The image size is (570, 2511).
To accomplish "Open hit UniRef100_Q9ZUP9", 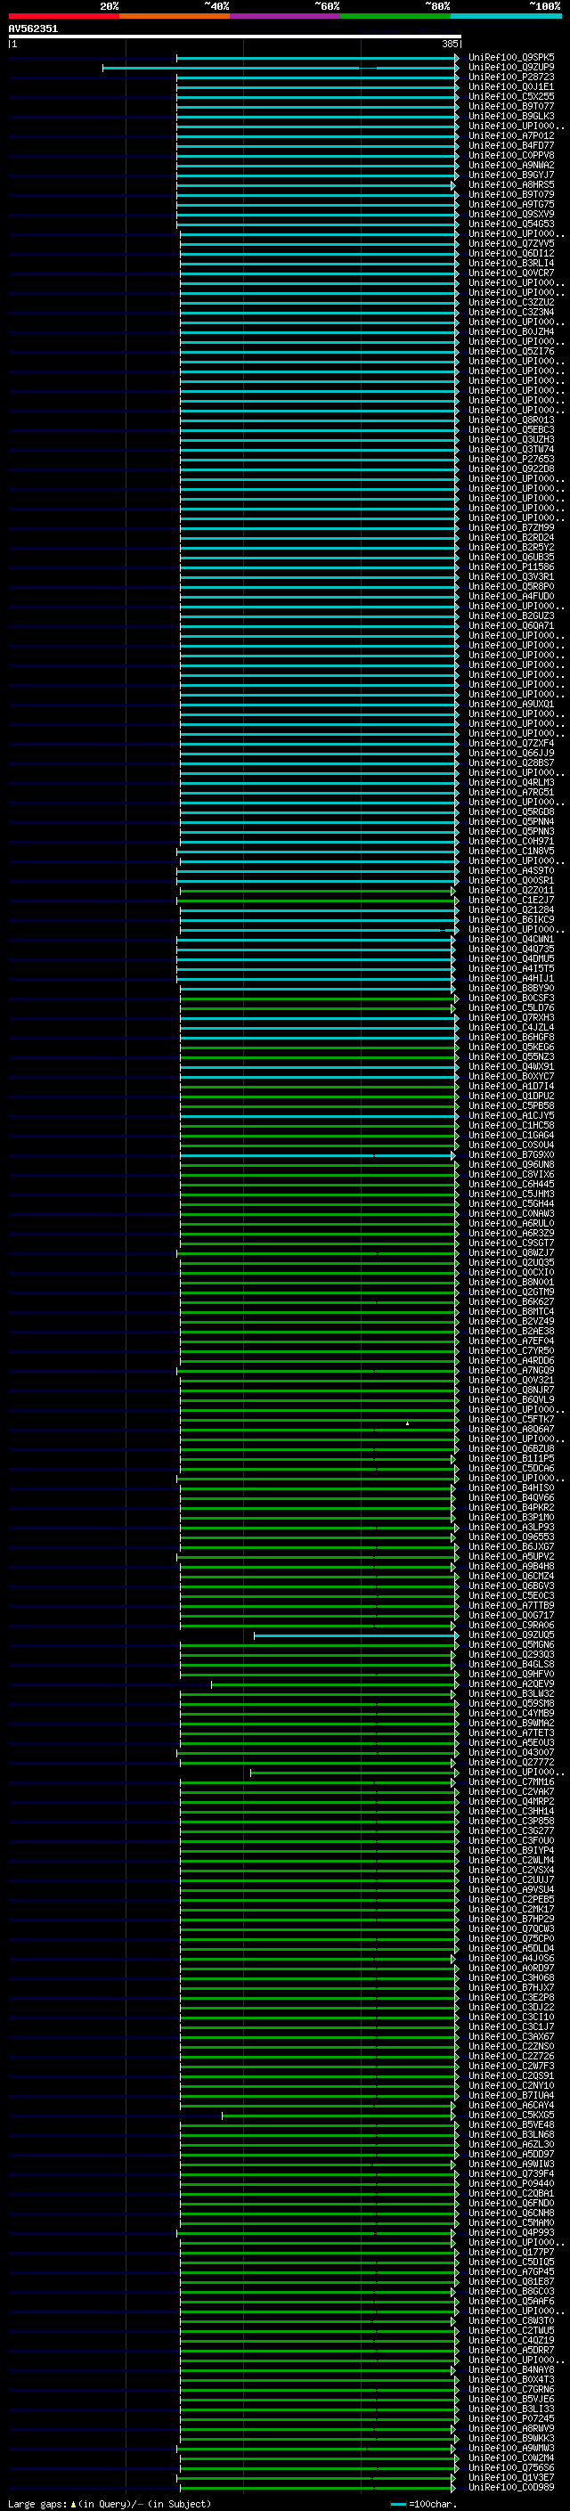I will (511, 68).
